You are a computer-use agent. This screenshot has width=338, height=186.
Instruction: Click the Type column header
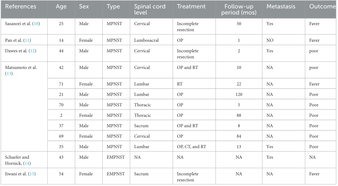pos(114,6)
